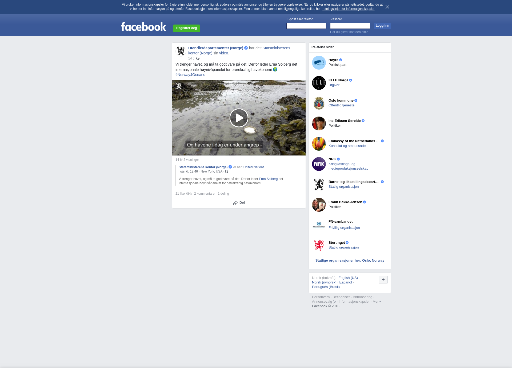
Task: Click the globe privacy icon beside 14 t
Action: coord(198,58)
